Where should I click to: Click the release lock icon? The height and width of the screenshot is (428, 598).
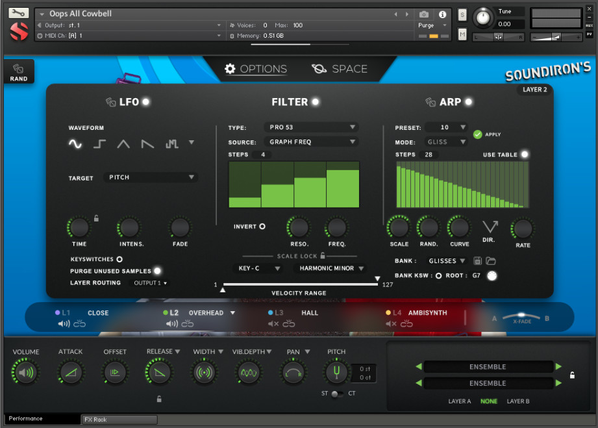(159, 399)
